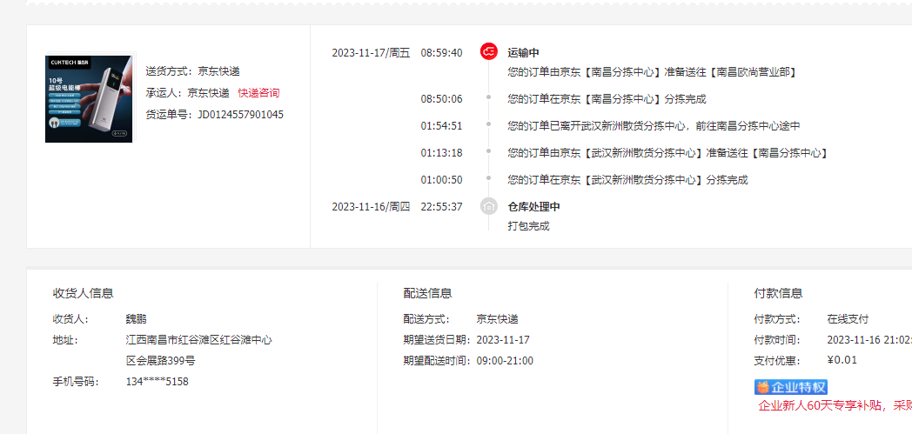
Task: Click the 收货人信息 section heading
Action: point(84,293)
